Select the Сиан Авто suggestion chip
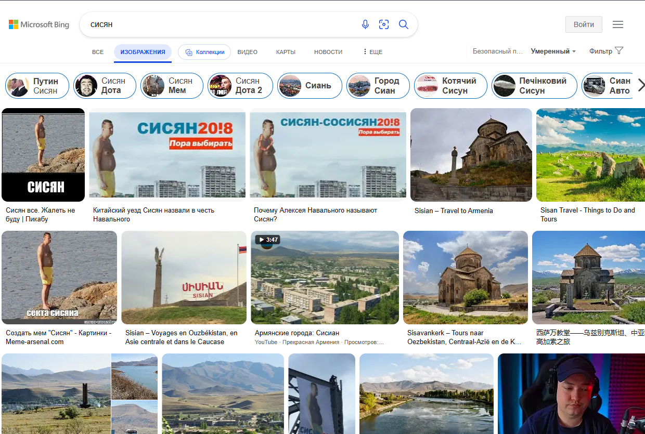Screen dimensions: 645x434 [607, 86]
